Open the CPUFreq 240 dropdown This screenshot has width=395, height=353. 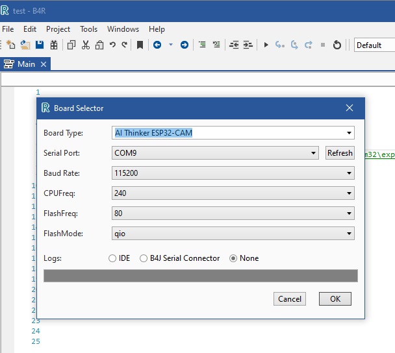(x=233, y=193)
